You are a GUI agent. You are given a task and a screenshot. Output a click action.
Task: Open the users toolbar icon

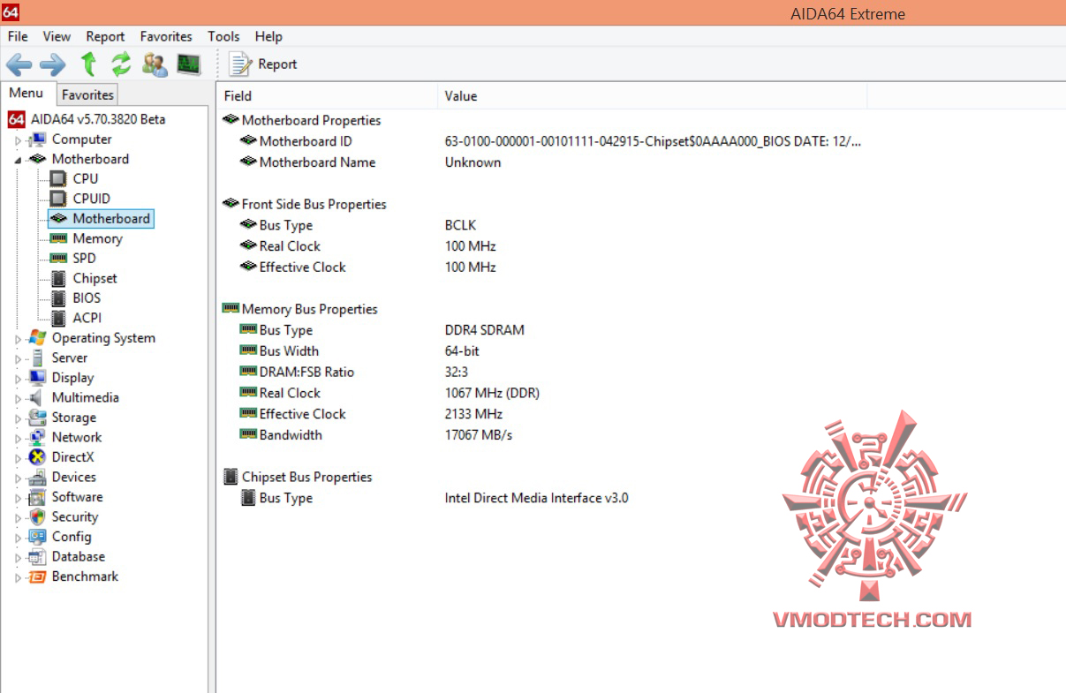155,64
